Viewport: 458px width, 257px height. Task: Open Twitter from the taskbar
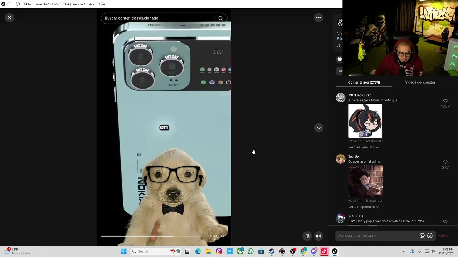230,252
